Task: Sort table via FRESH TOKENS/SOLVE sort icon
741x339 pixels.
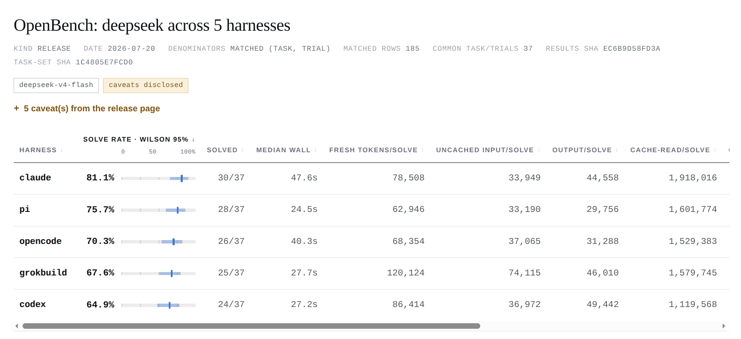Action: 423,151
